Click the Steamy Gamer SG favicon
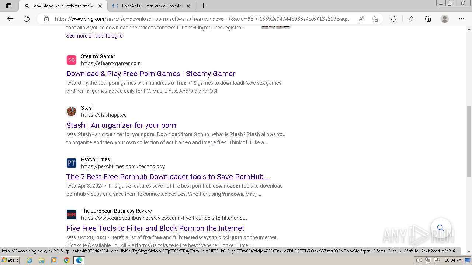Screen dimensions: 472x265 tap(71, 60)
